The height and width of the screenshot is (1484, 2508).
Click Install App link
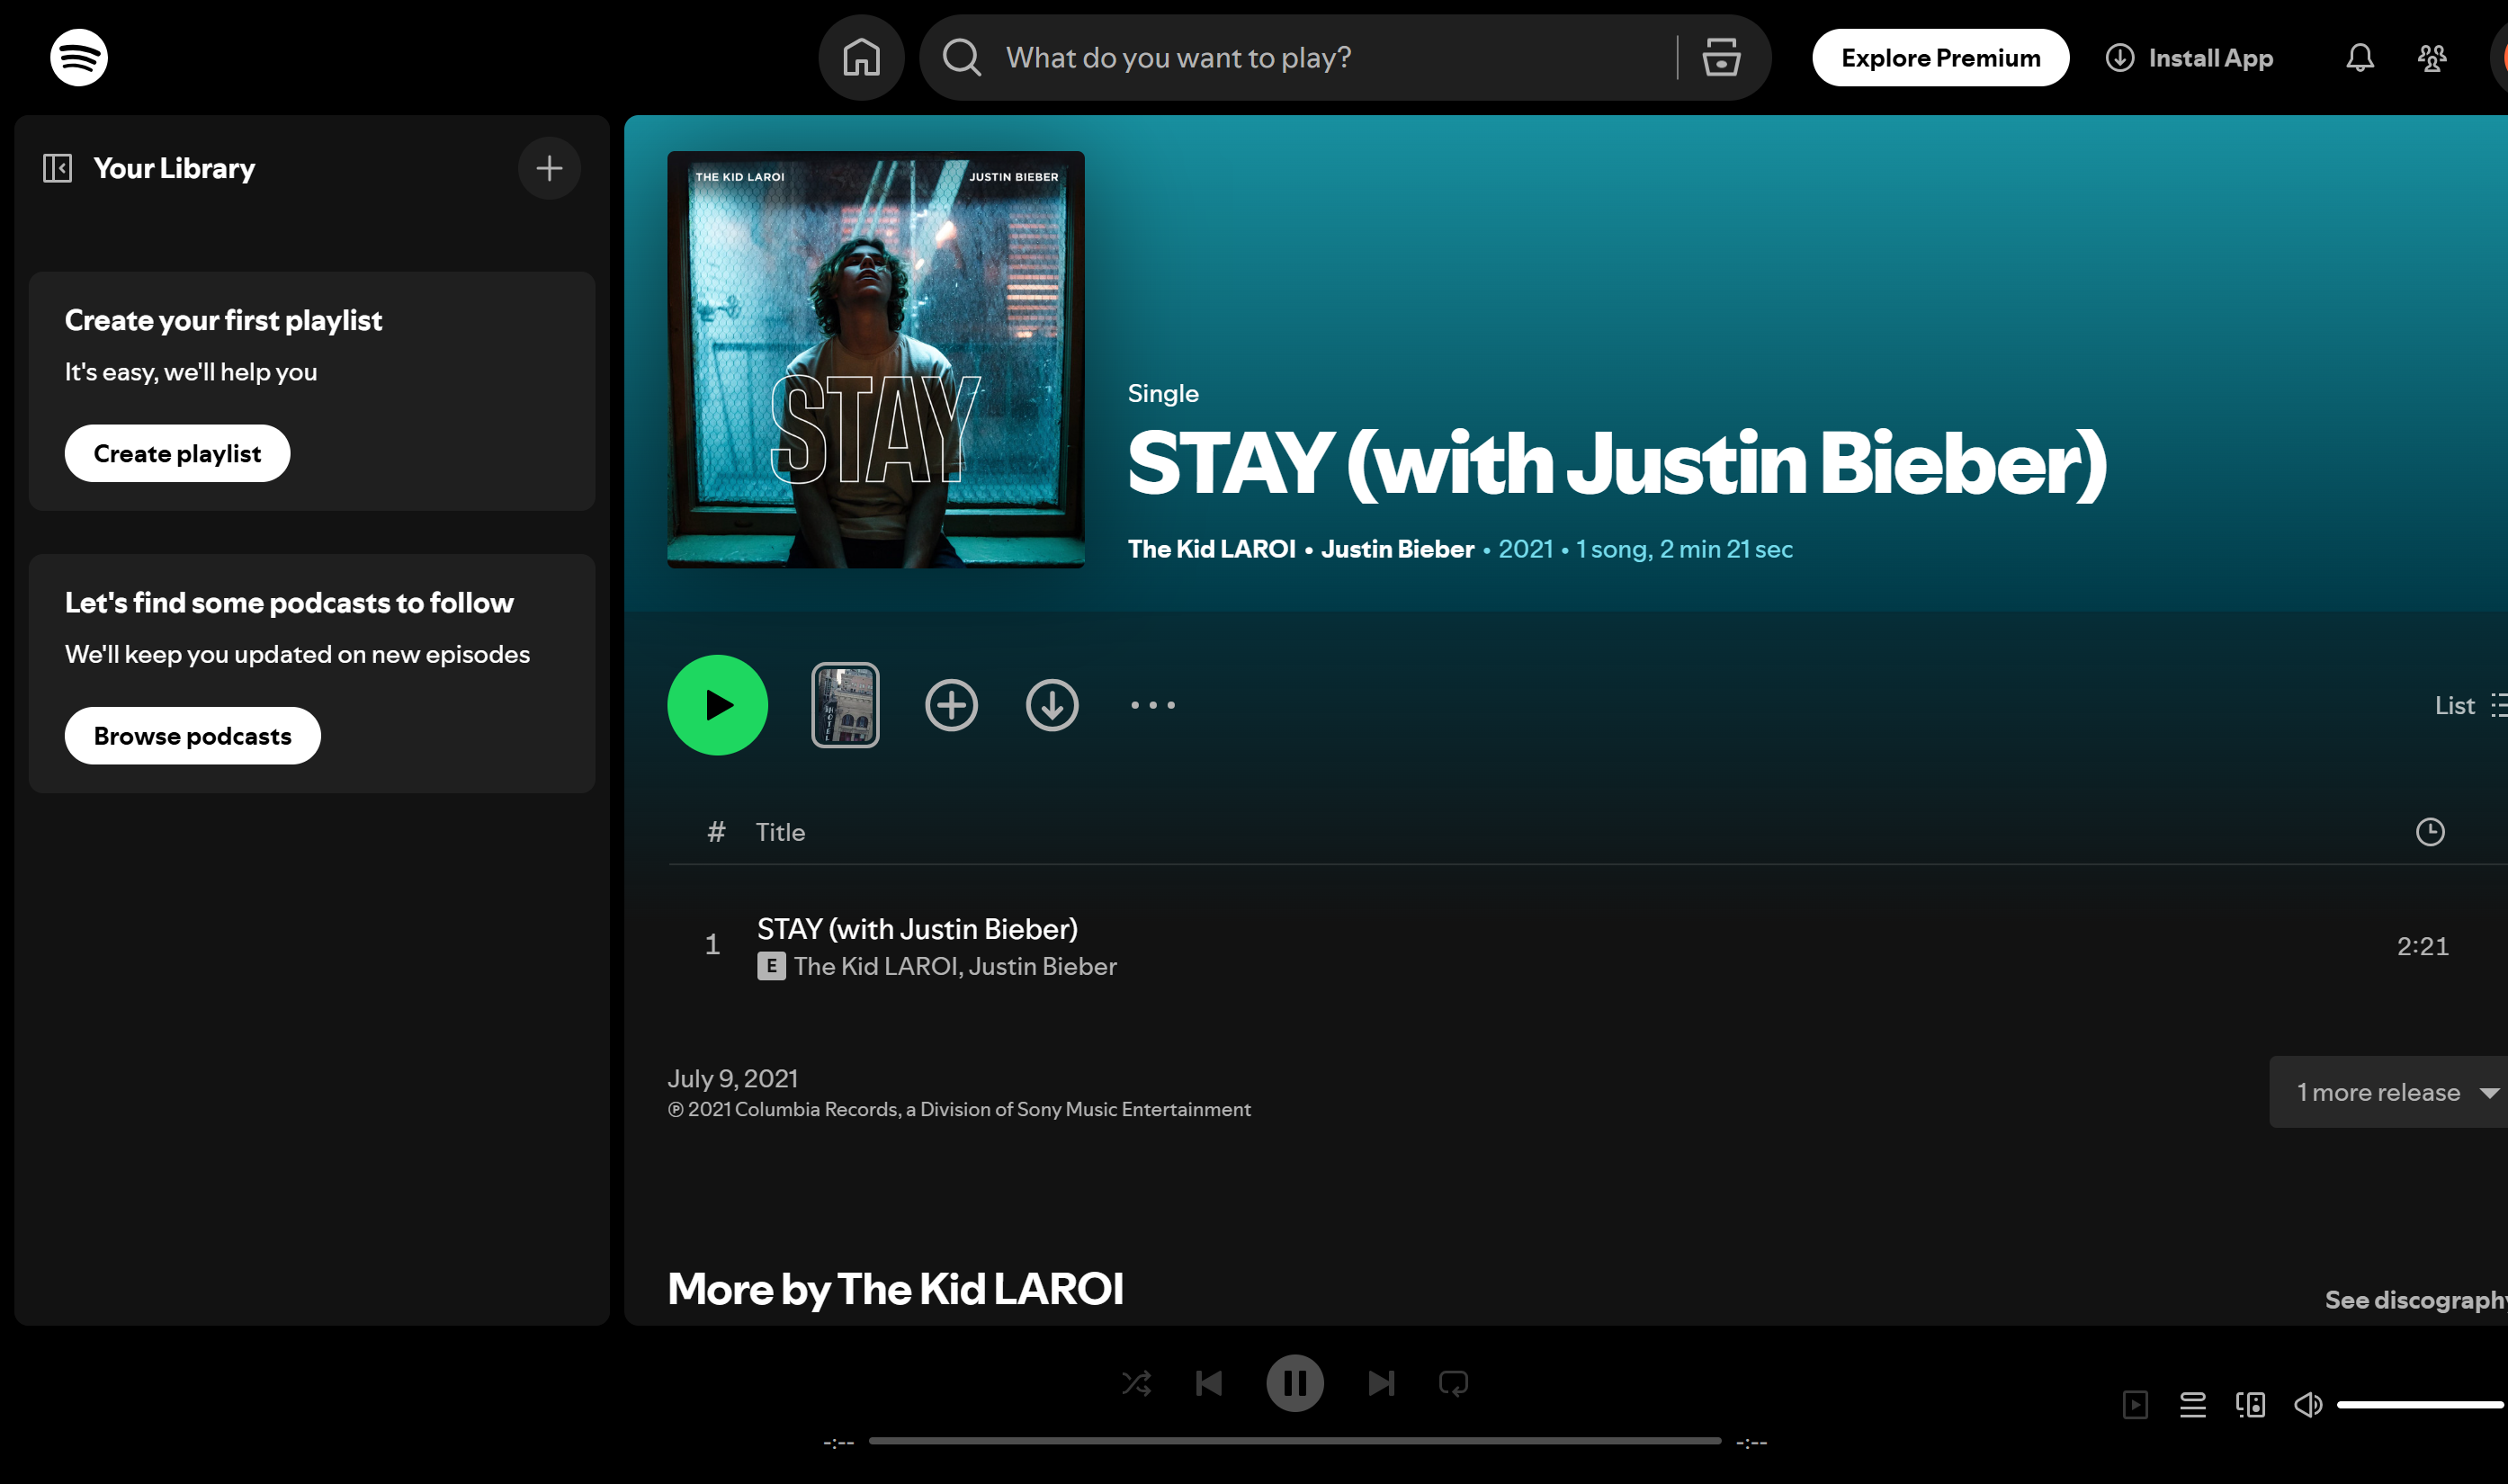[2189, 58]
